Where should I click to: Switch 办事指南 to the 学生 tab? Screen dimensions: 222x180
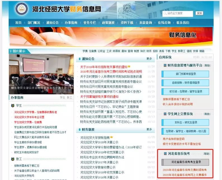62,98
